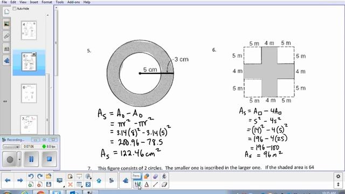Click page sorter scroll up arrow
This screenshot has width=345, height=194.
click(48, 15)
